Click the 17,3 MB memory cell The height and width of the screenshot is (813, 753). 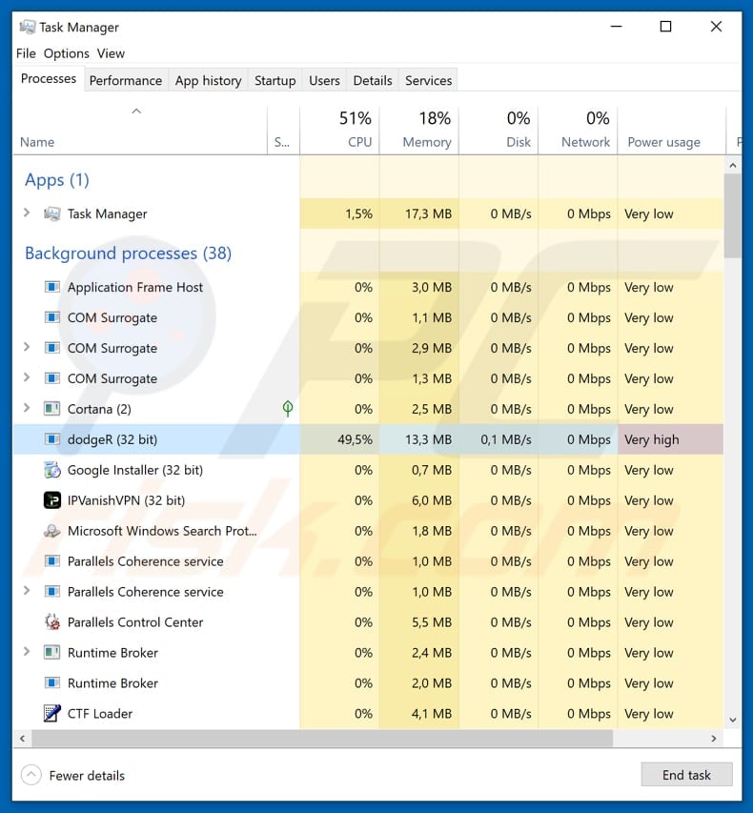pyautogui.click(x=419, y=213)
